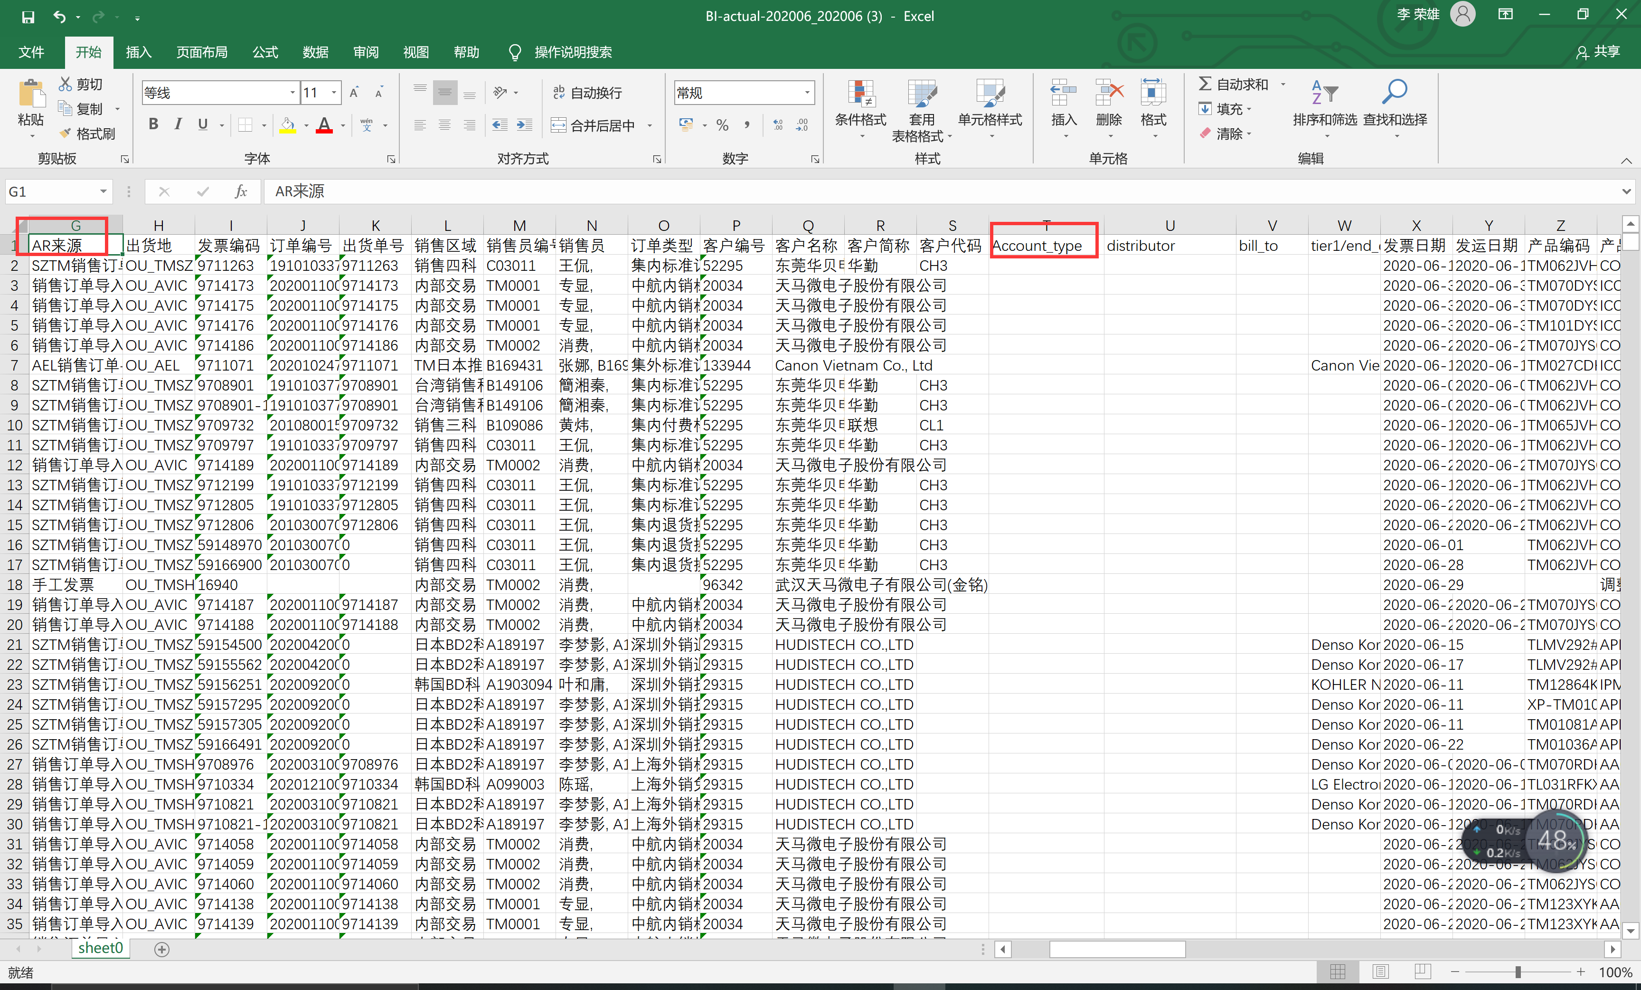Viewport: 1641px width, 990px height.
Task: Click 合并后居中 button
Action: click(x=594, y=125)
